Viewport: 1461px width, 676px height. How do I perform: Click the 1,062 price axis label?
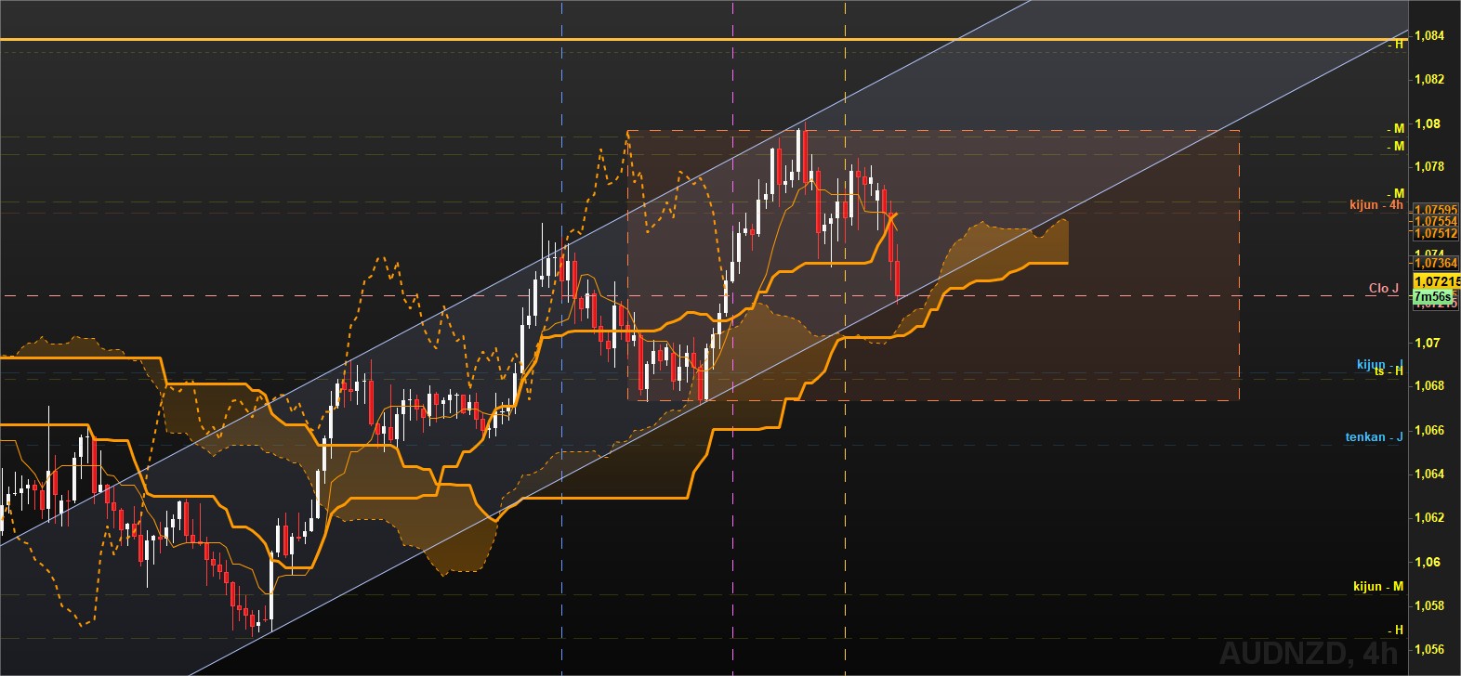(x=1429, y=518)
